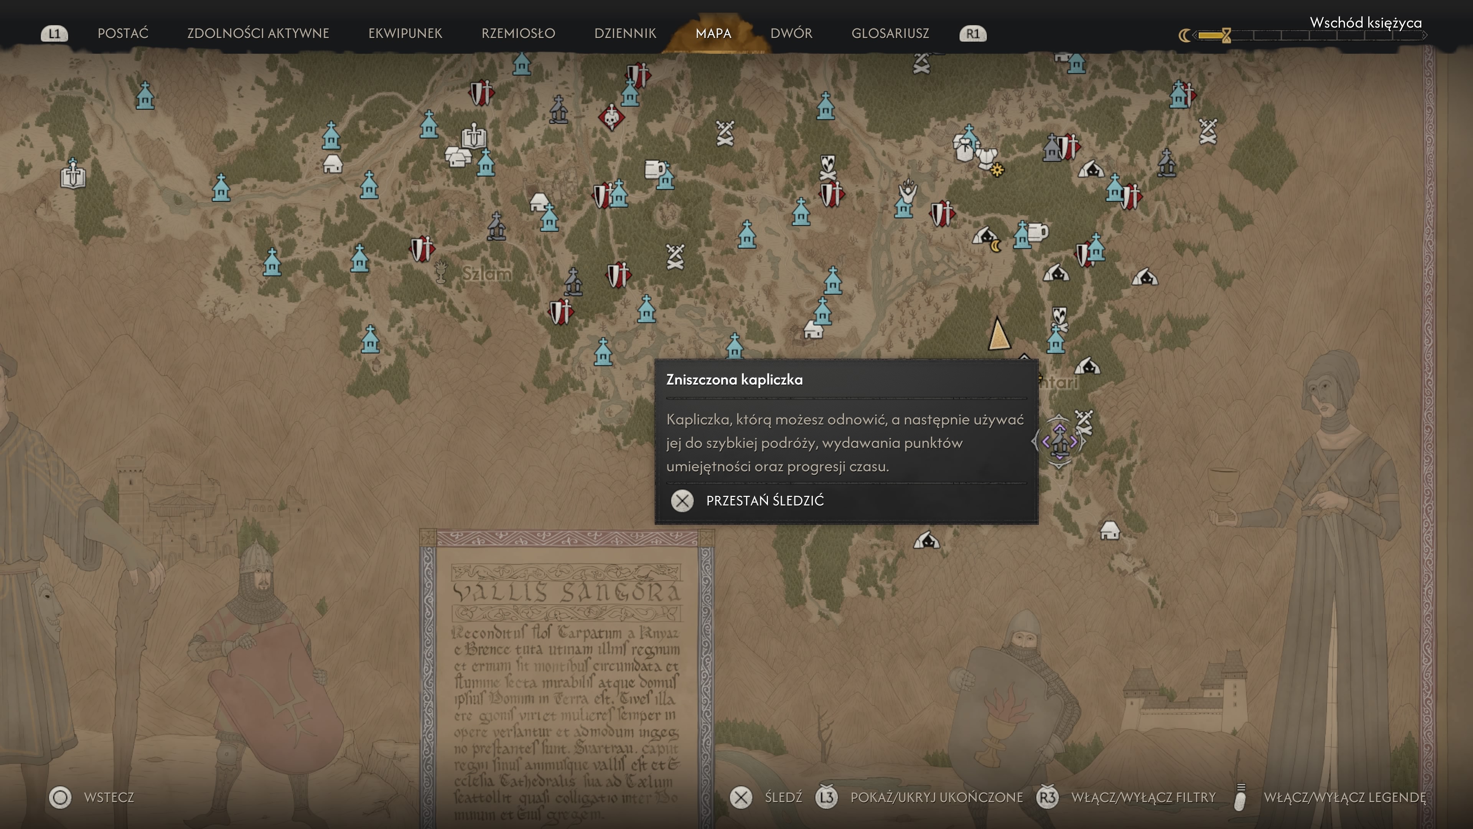This screenshot has height=829, width=1473.
Task: Click the yellow sun-shaped marker
Action: [x=997, y=170]
